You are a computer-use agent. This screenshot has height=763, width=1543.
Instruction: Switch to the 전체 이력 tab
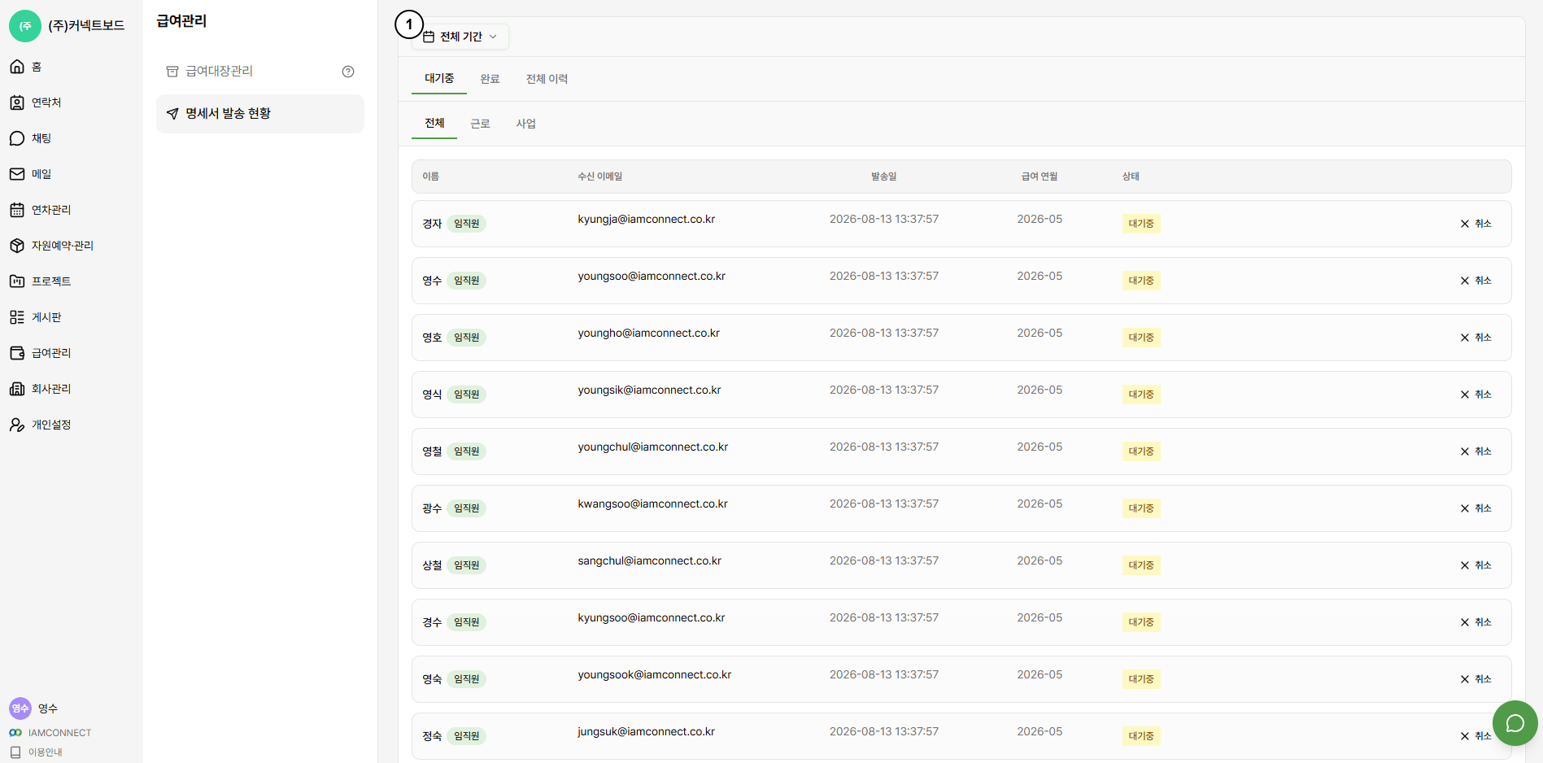[x=547, y=79]
